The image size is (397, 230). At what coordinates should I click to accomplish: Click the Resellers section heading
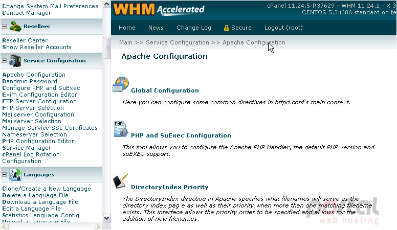(x=37, y=26)
